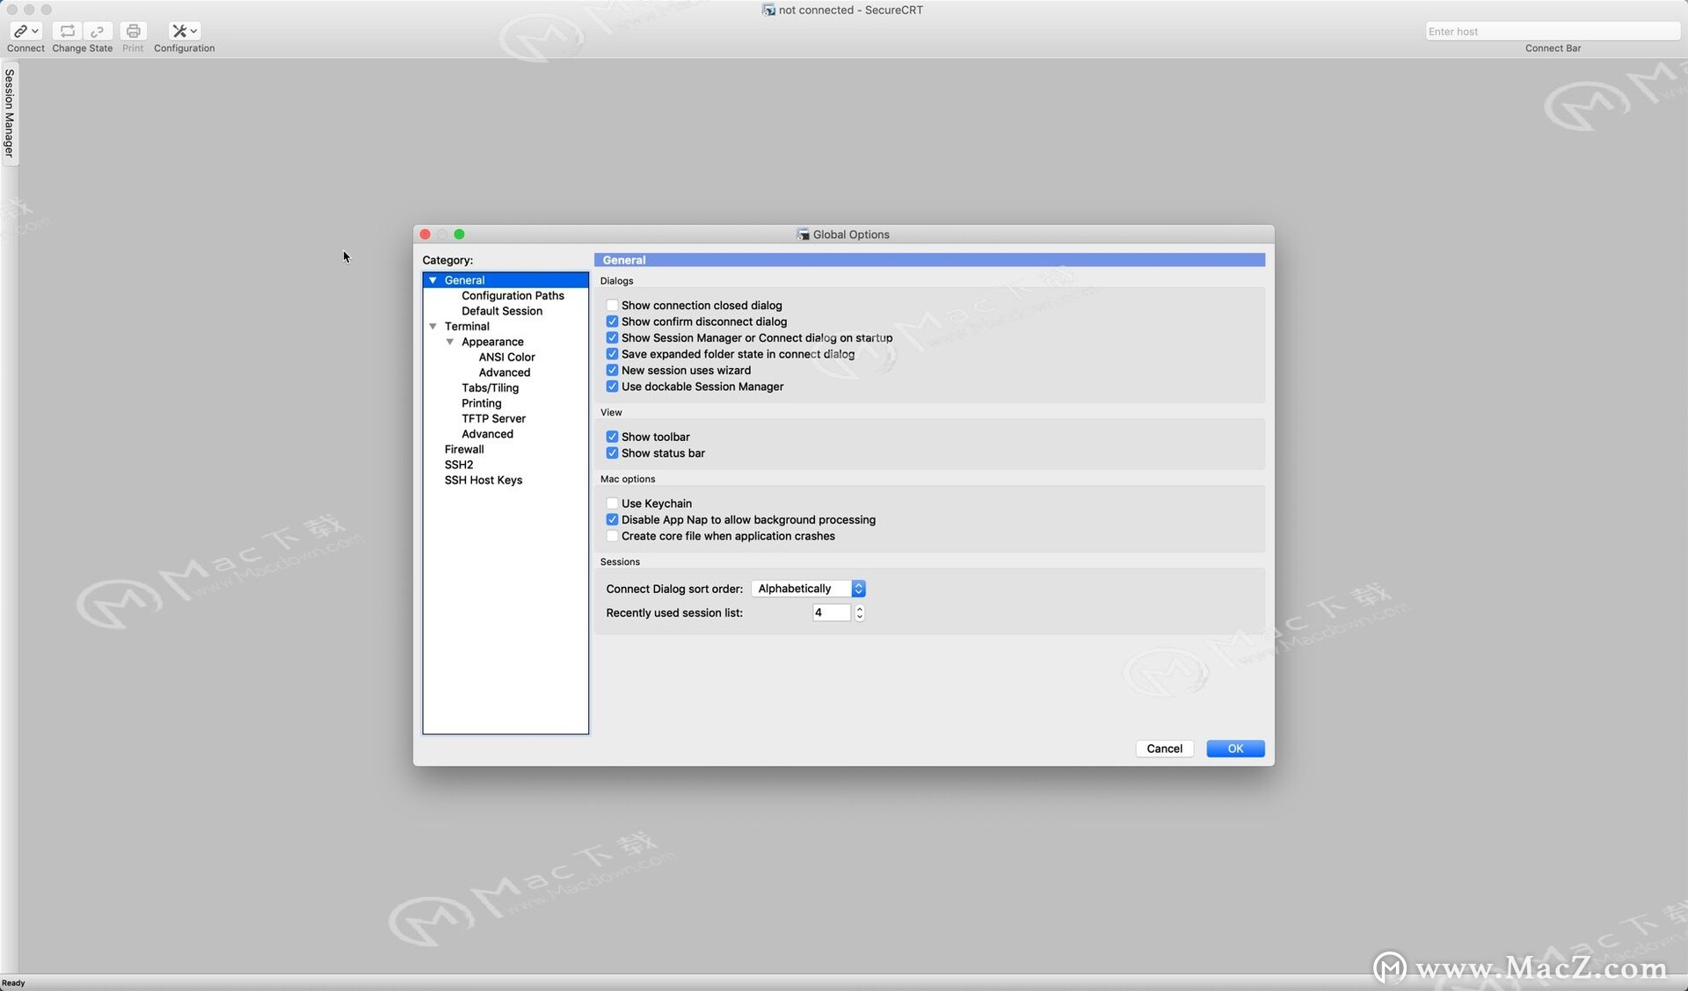Click the OK button to confirm
The width and height of the screenshot is (1688, 991).
coord(1234,748)
